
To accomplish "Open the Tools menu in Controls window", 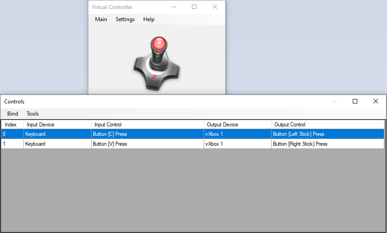I will pos(32,114).
